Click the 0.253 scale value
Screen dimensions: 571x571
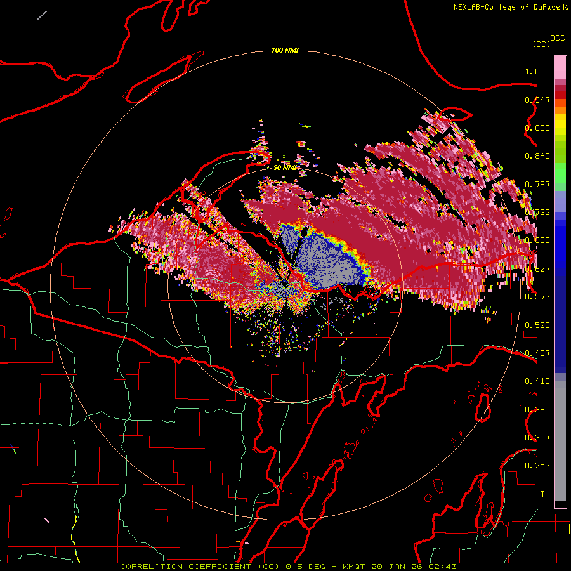[x=537, y=466]
